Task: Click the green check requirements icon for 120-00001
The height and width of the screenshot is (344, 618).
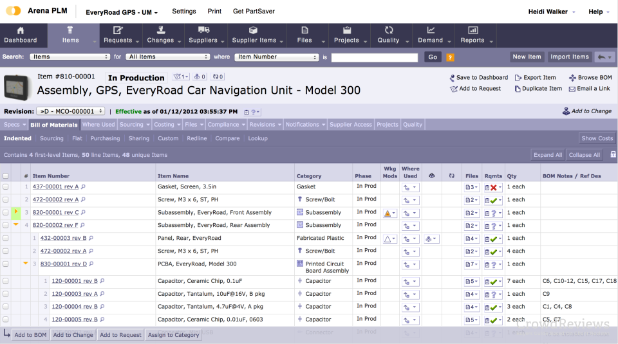Action: pyautogui.click(x=494, y=282)
